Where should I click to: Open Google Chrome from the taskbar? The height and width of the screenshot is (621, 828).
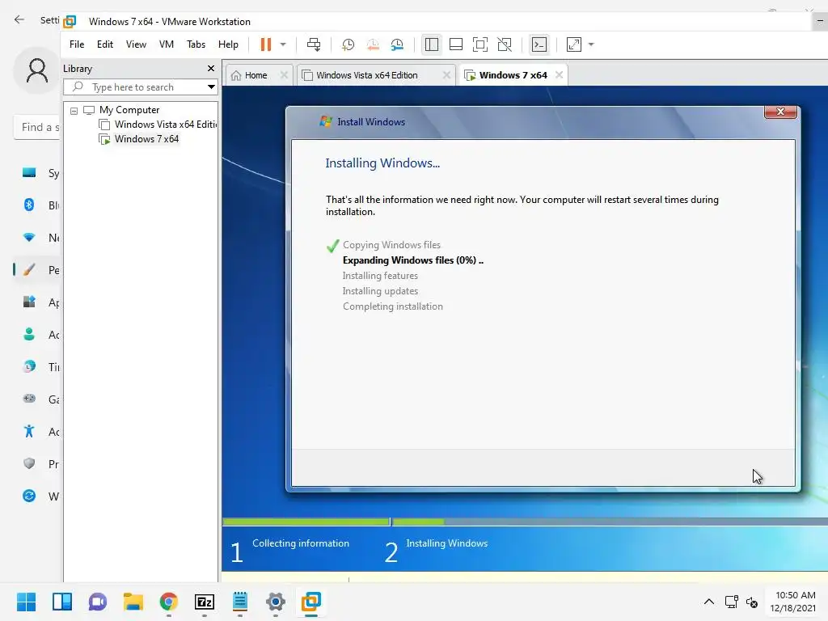[x=168, y=602]
